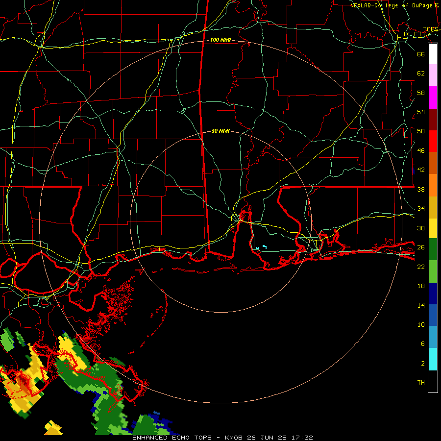Click the bright red legend color segment

433,141
